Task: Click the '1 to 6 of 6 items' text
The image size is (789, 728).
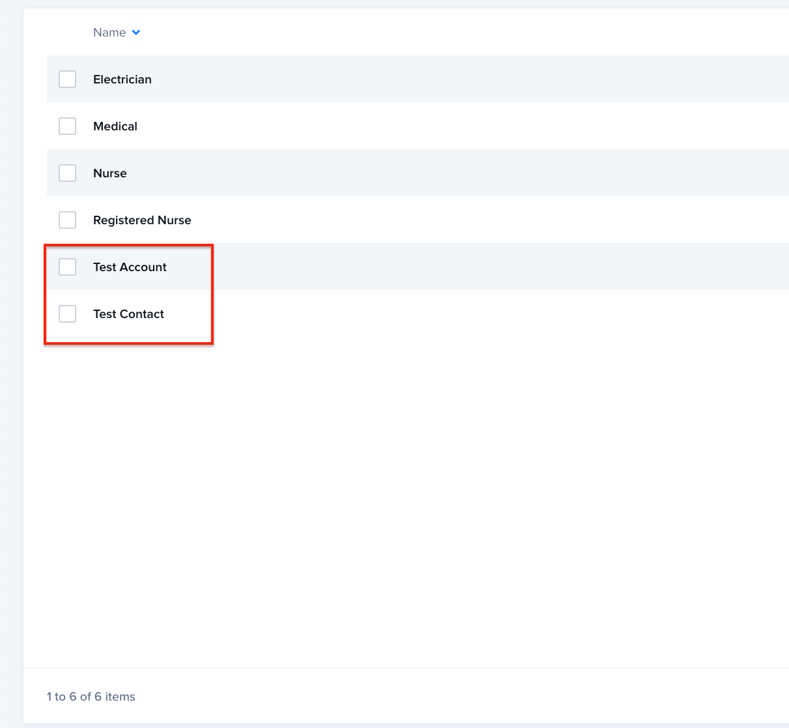Action: 91,697
